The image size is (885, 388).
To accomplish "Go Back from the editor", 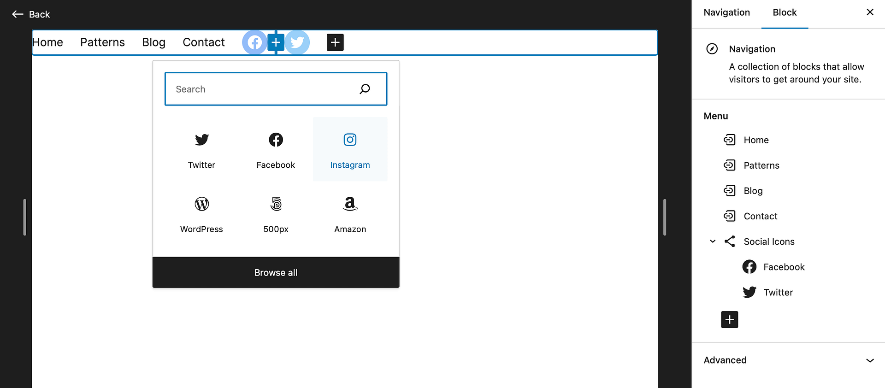I will 31,14.
